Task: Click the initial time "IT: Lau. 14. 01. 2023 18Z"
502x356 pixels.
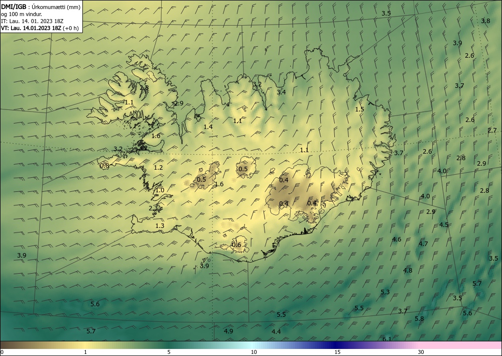Action: coord(32,21)
